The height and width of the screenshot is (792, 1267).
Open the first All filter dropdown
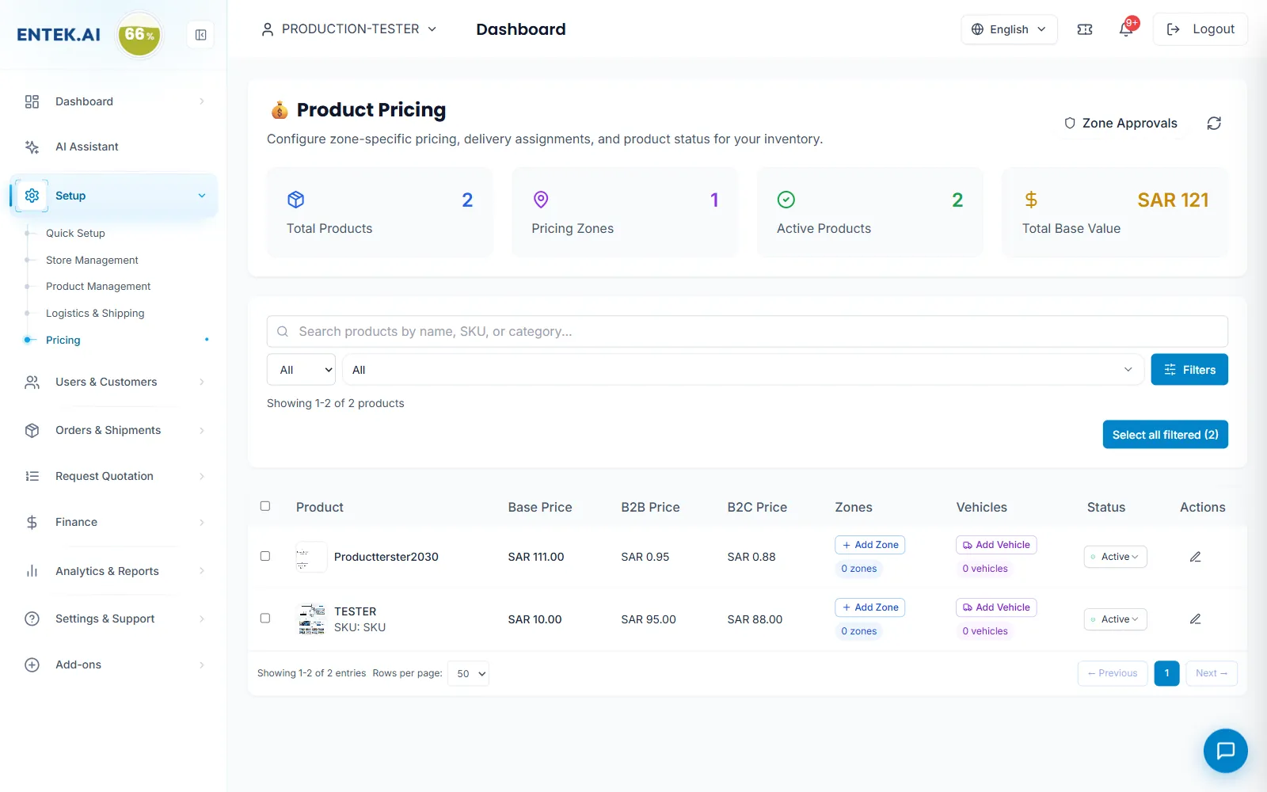click(301, 370)
